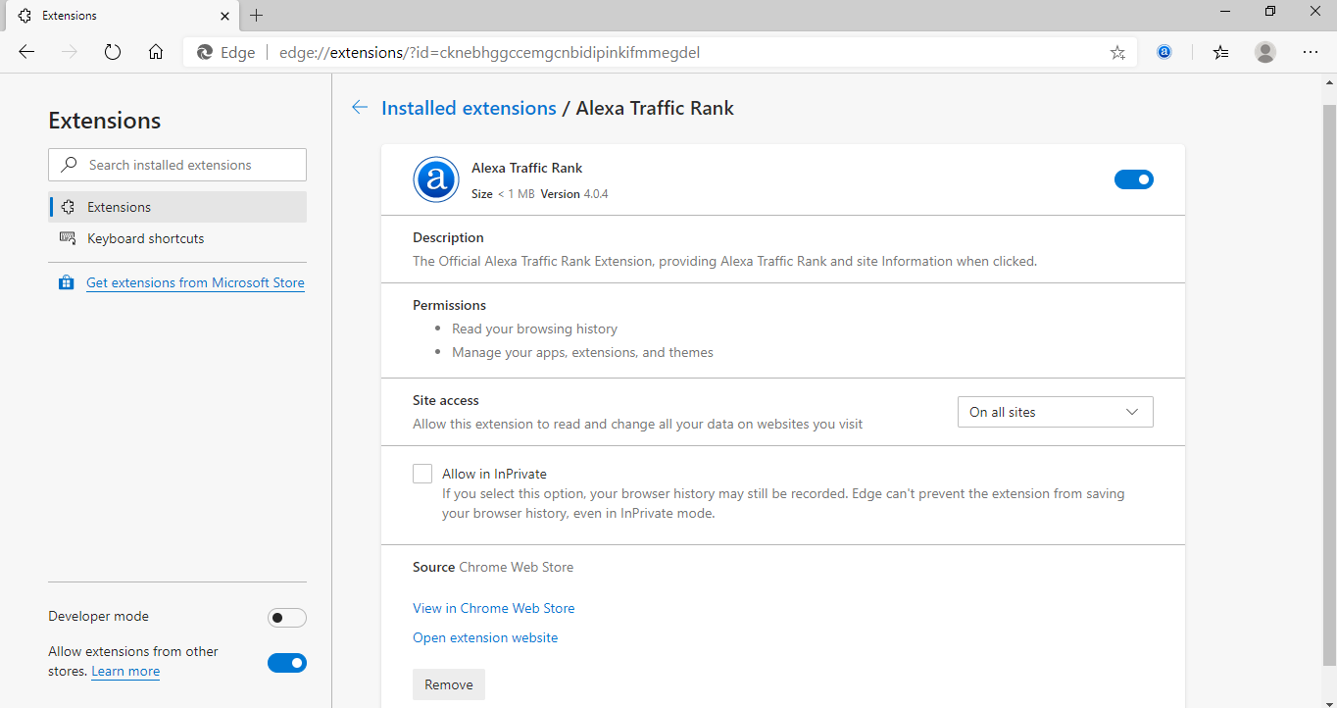Click 'Version 4.0.4' text
The width and height of the screenshot is (1337, 708).
pos(574,194)
